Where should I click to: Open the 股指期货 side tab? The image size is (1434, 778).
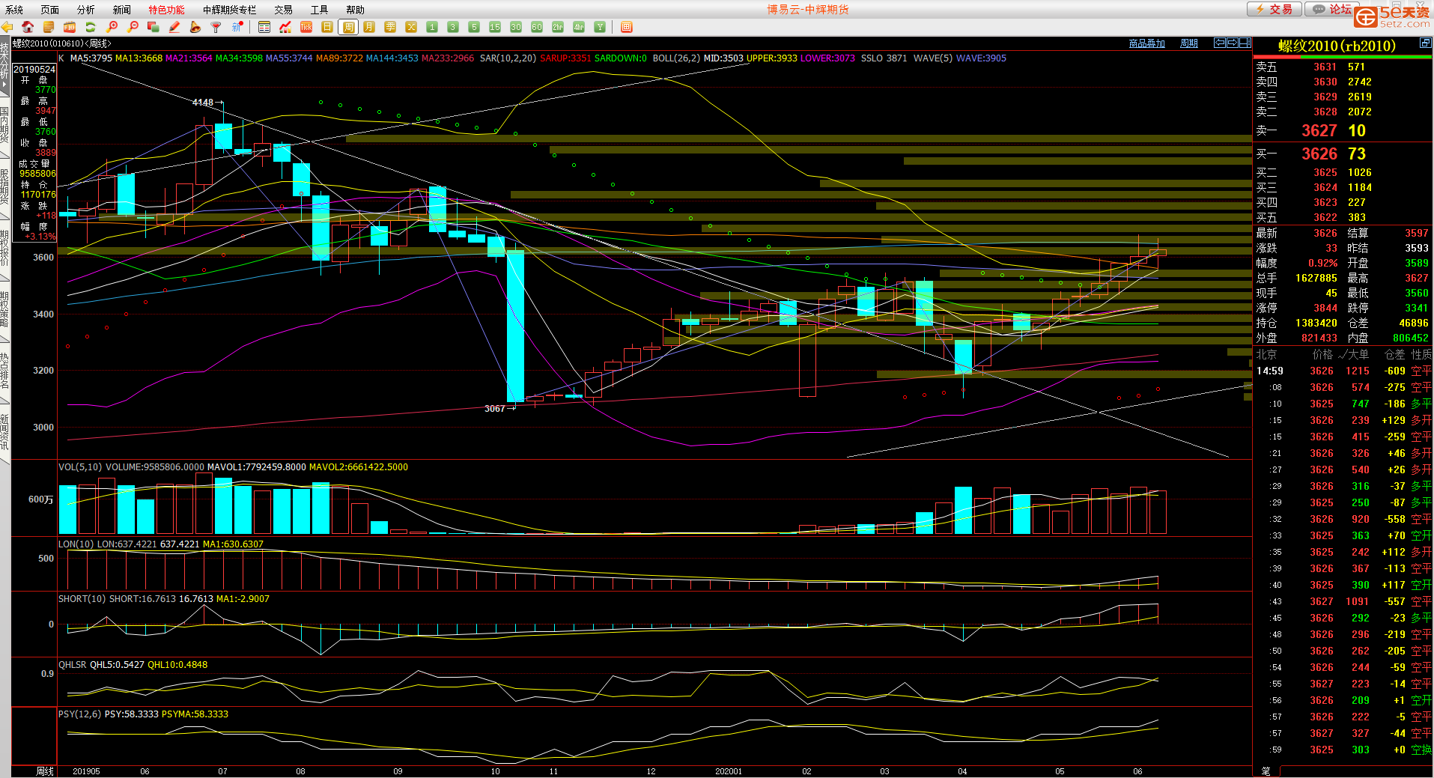coord(4,186)
